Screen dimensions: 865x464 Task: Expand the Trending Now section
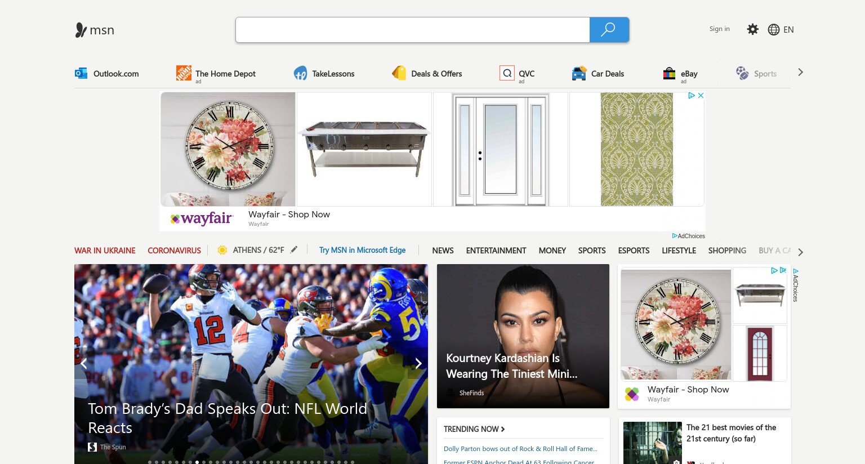[474, 429]
